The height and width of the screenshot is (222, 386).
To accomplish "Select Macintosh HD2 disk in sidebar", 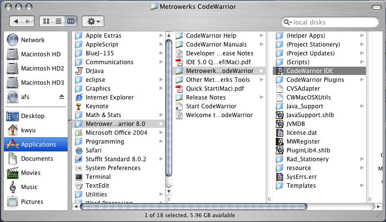I will (x=36, y=68).
